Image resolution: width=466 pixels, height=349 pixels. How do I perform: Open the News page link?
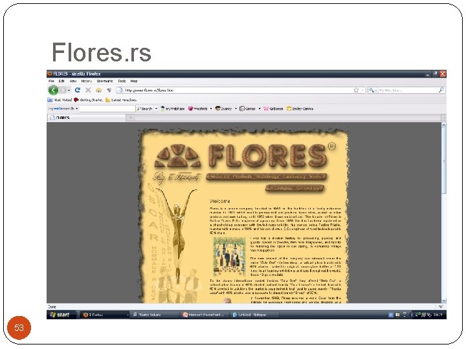tap(315, 176)
